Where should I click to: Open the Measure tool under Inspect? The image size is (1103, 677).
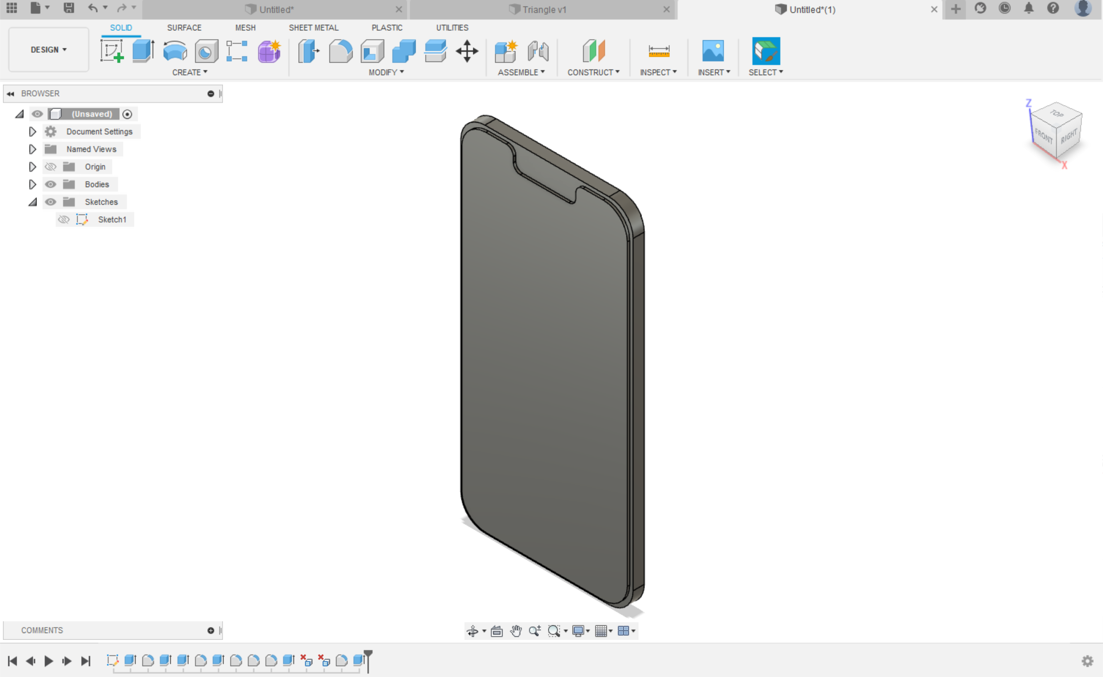[x=659, y=51]
